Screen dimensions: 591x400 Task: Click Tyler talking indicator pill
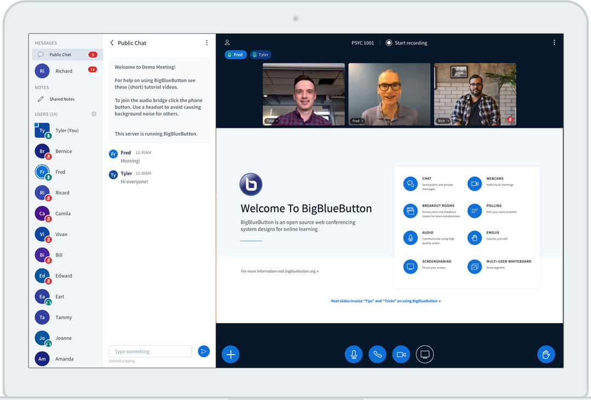click(x=260, y=55)
